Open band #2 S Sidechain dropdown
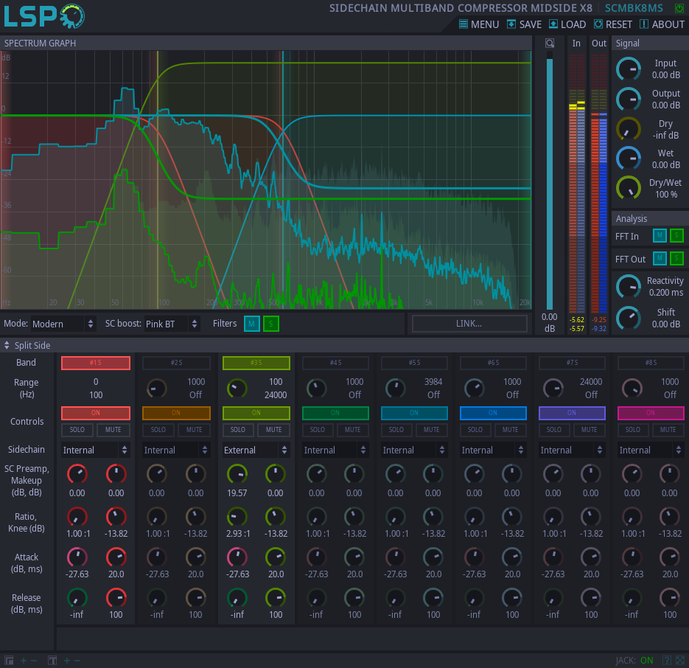This screenshot has height=668, width=689. 176,450
